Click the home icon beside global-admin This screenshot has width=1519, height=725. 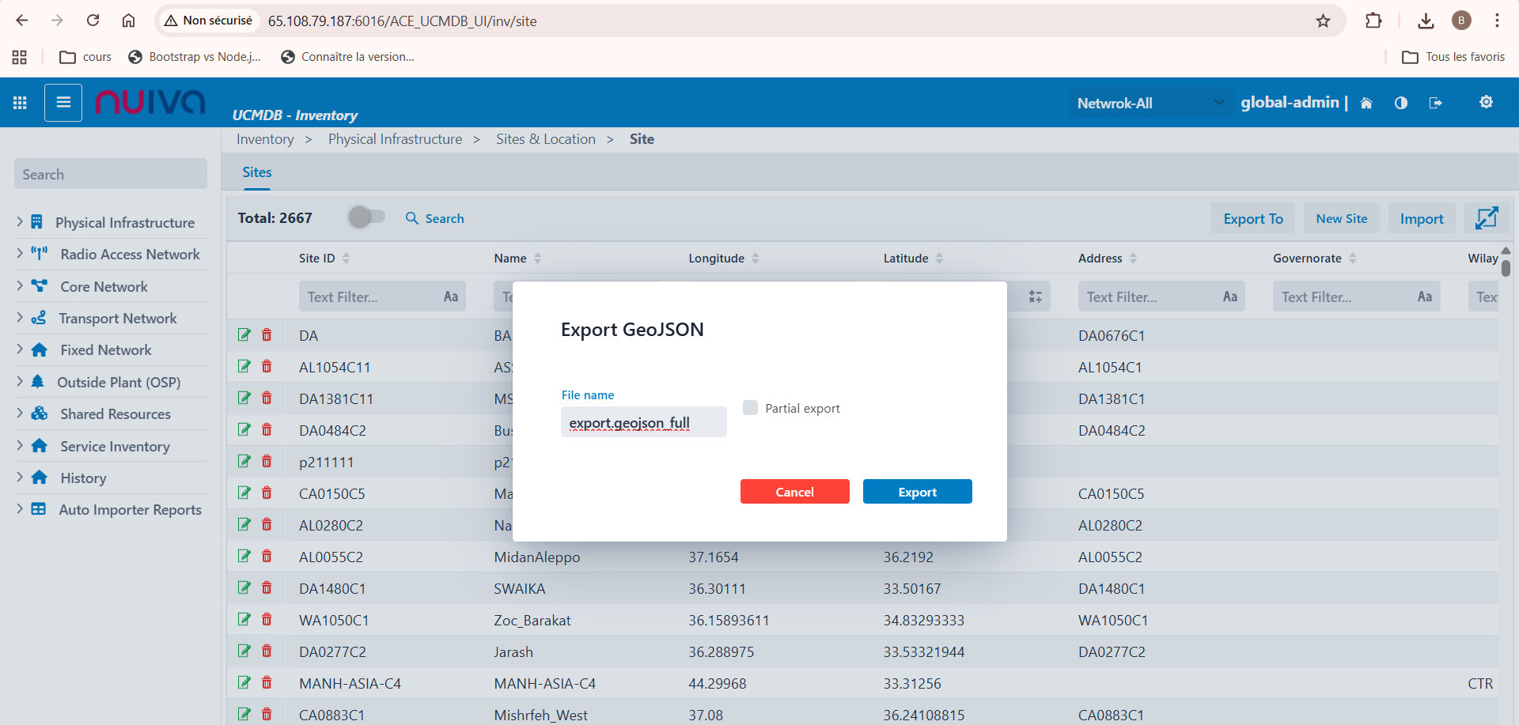pyautogui.click(x=1366, y=103)
